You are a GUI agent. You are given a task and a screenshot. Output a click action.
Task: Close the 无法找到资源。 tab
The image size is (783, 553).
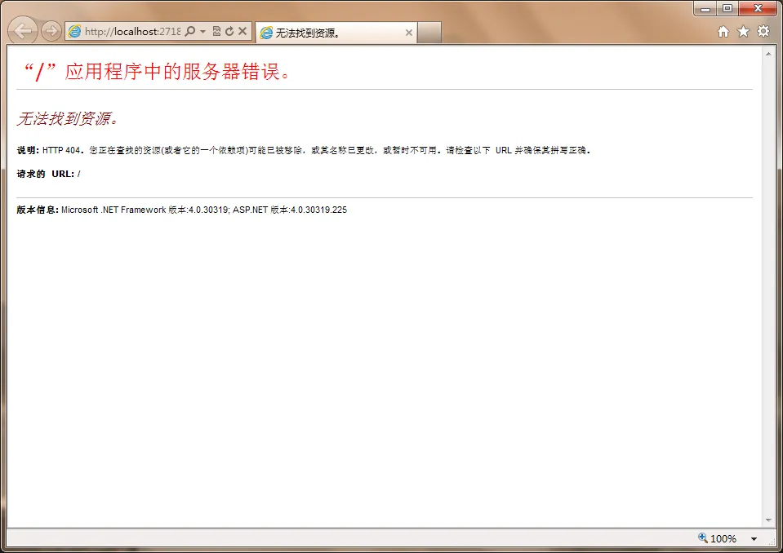tap(409, 33)
